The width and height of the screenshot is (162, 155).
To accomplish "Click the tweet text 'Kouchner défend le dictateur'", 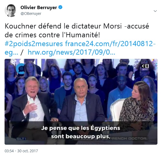I will pyautogui.click(x=53, y=26).
